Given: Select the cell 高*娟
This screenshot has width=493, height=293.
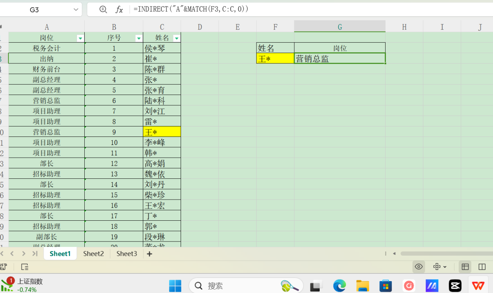Looking at the screenshot, I should pos(162,163).
